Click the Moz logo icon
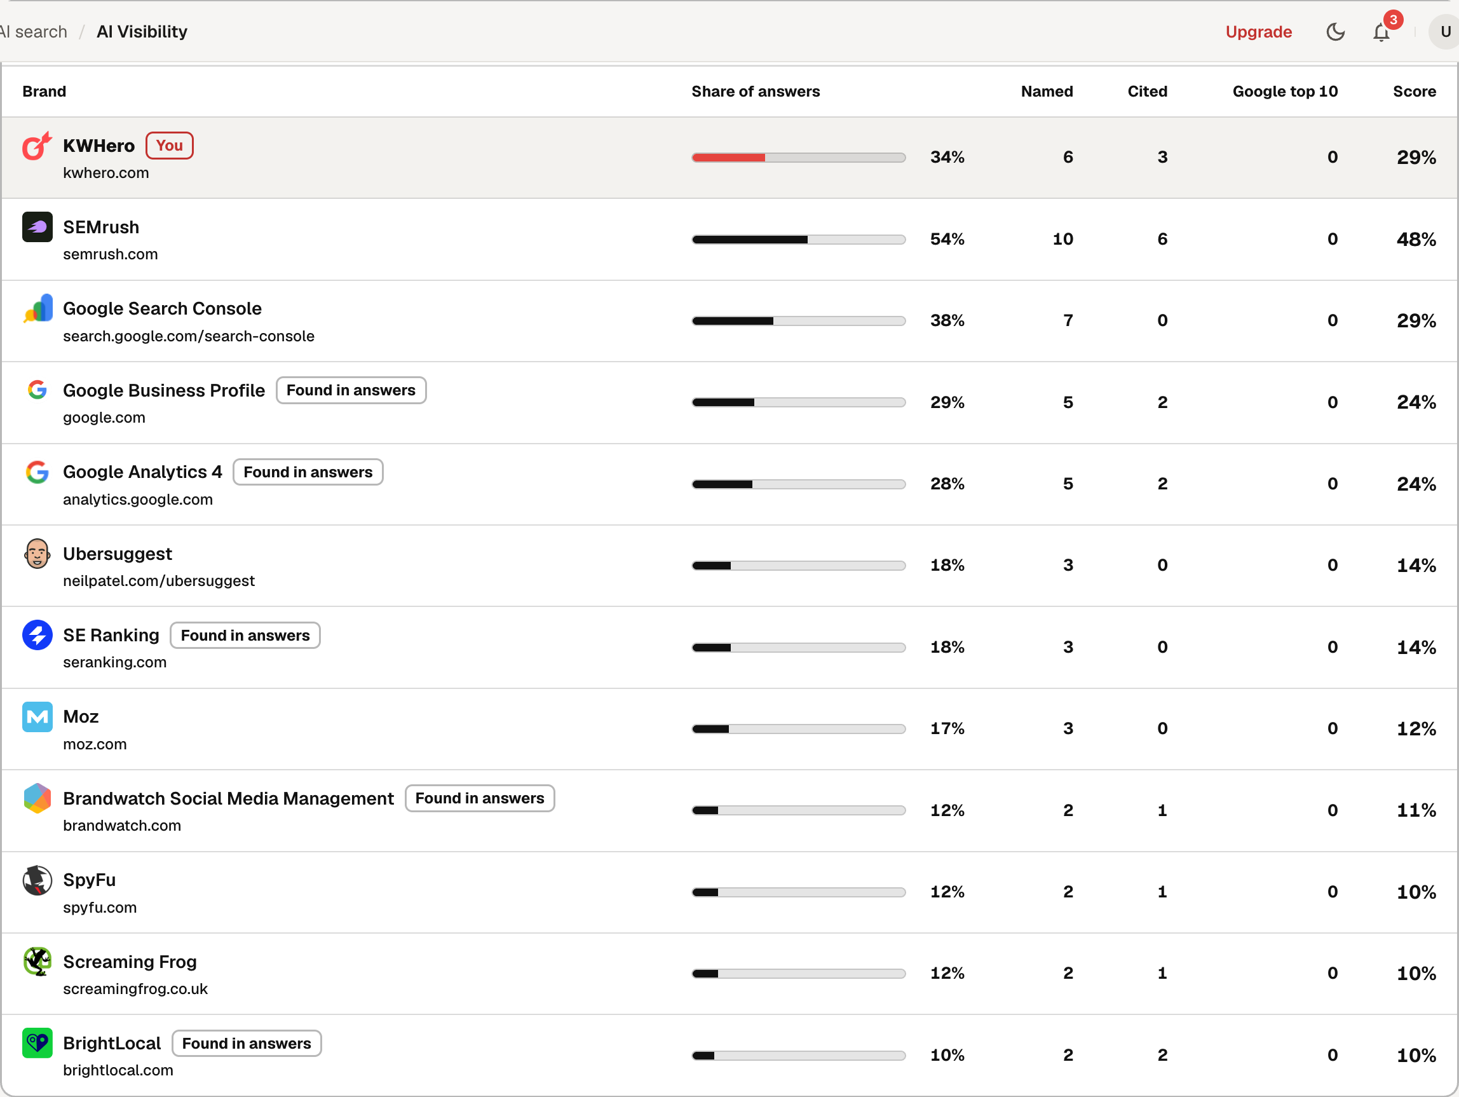The height and width of the screenshot is (1097, 1459). pos(37,717)
